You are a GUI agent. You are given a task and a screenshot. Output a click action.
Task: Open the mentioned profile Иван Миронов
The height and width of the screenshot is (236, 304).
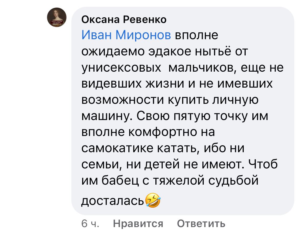point(126,36)
